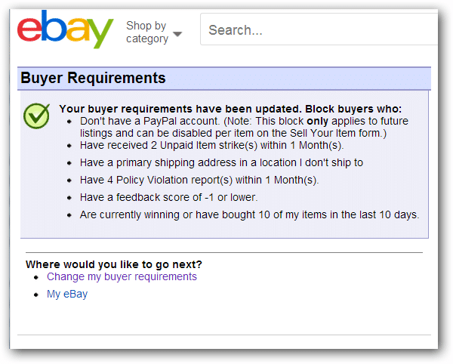This screenshot has height=364, width=453.
Task: Click the red "e" in eBay logo
Action: [29, 30]
